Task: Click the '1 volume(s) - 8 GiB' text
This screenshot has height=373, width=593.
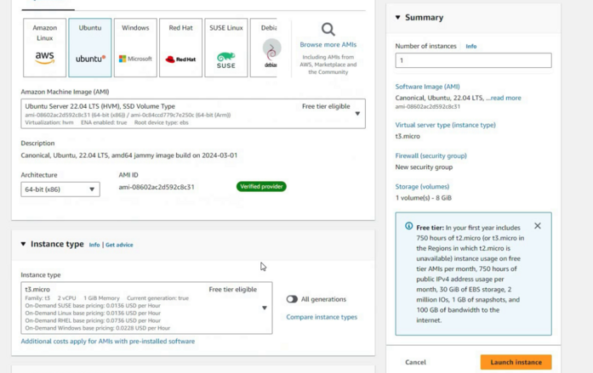Action: pyautogui.click(x=424, y=198)
